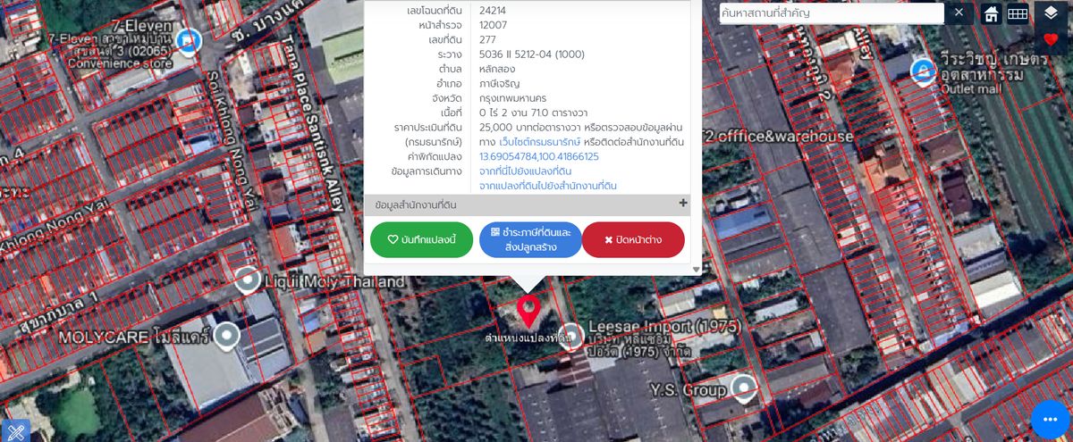Click the province value กรุงเทพมหานคร

point(513,98)
